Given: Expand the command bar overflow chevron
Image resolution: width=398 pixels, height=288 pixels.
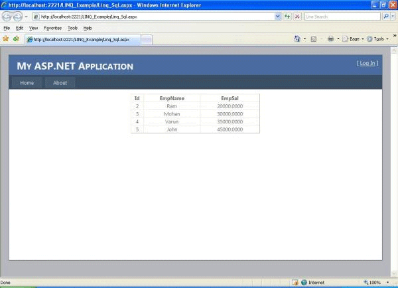Looking at the screenshot, I should coord(395,36).
